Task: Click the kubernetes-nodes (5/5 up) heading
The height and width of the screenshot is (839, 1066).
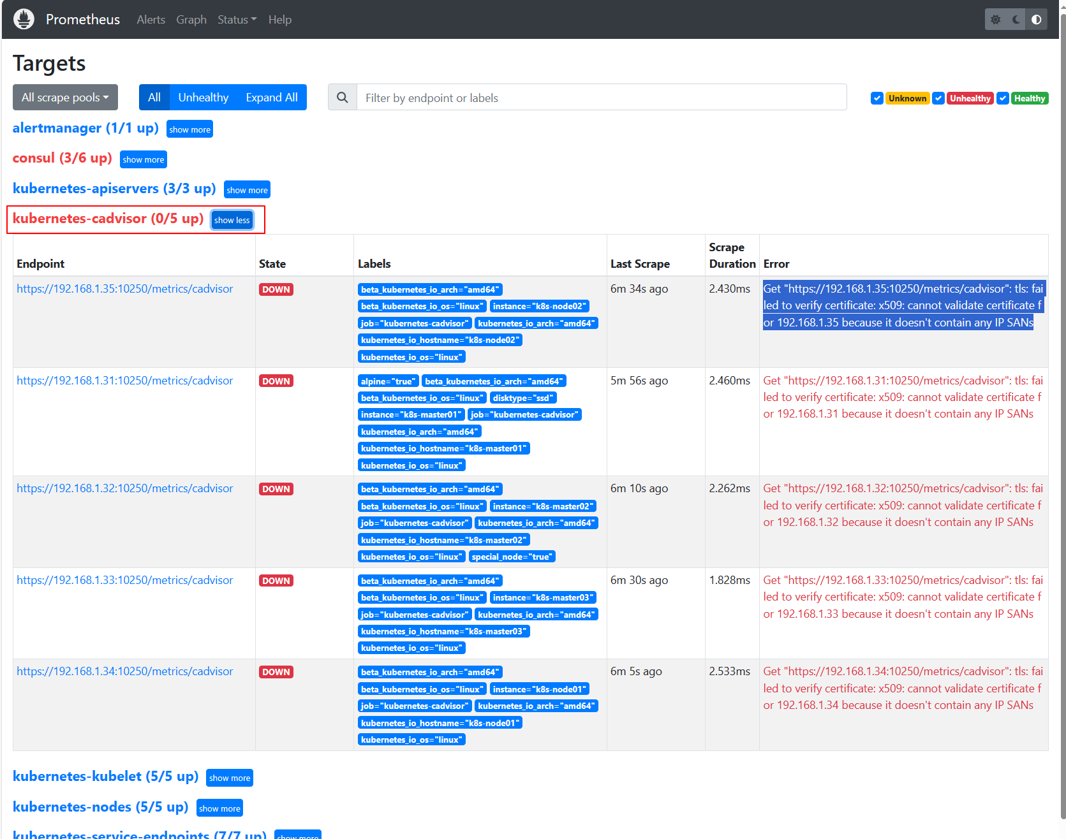Action: point(101,807)
